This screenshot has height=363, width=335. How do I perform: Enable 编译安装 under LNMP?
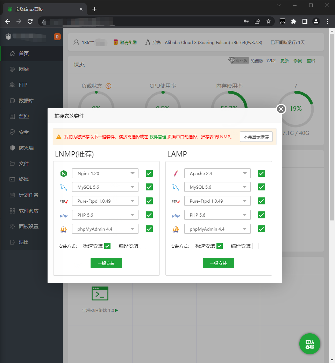click(x=143, y=246)
